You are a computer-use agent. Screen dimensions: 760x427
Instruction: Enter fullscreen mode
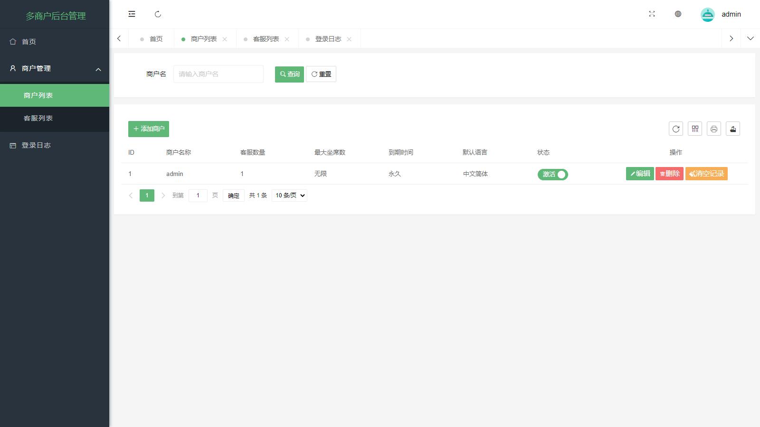[652, 14]
